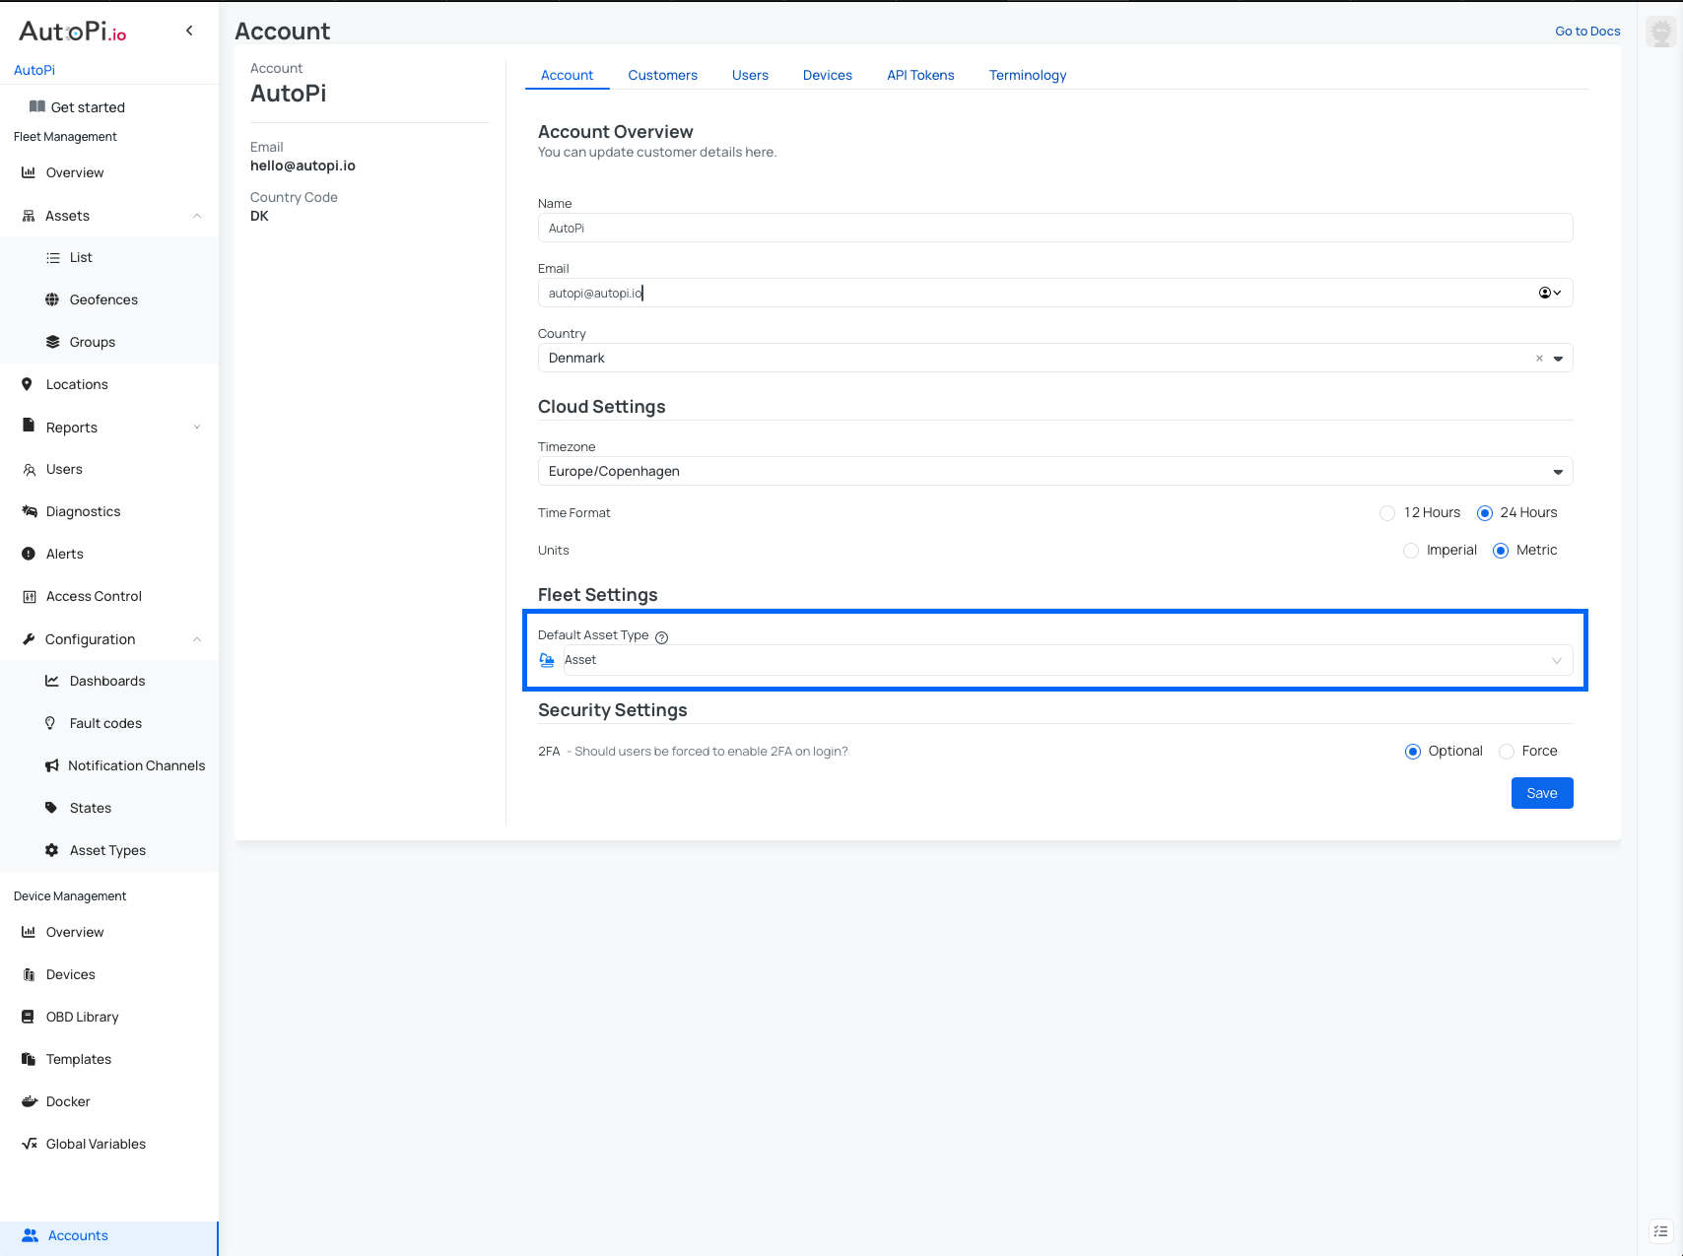
Task: Click the Users person icon in sidebar
Action: click(x=30, y=470)
